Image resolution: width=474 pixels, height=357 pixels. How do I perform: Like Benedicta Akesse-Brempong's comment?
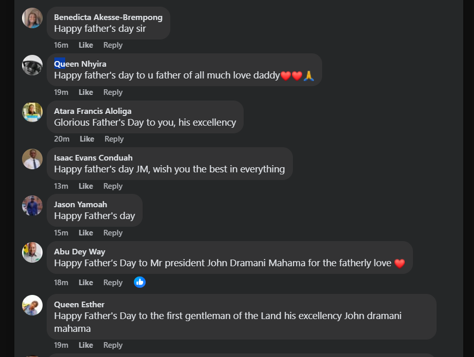(86, 45)
